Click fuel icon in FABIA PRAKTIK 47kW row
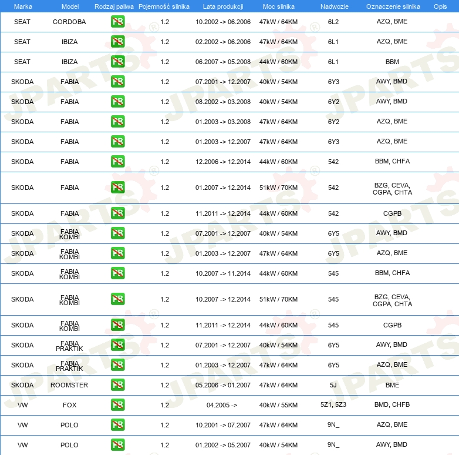459x455 pixels. pos(117,364)
